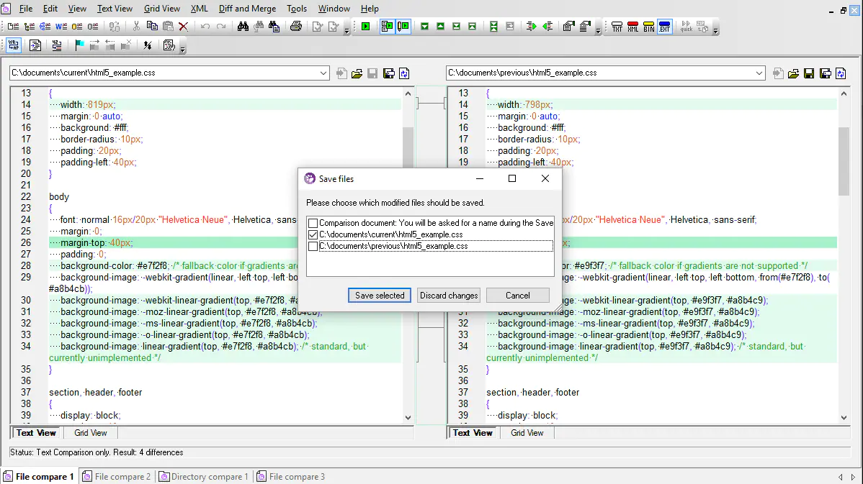Expand right file path dropdown
Screen dimensions: 863x484
tap(759, 73)
